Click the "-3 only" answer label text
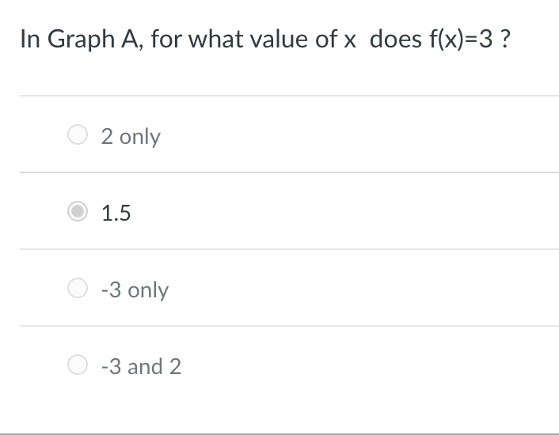 pyautogui.click(x=135, y=289)
